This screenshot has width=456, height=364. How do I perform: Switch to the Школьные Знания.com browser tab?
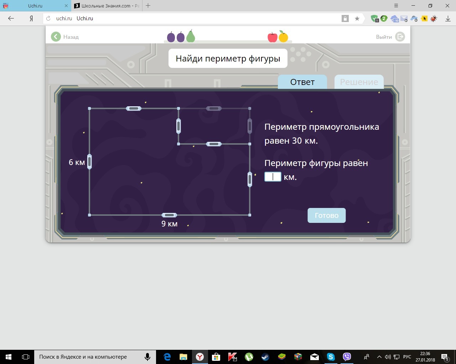click(107, 6)
